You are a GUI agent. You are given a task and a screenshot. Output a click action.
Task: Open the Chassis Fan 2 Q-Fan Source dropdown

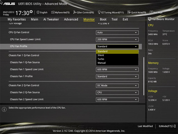point(117,93)
